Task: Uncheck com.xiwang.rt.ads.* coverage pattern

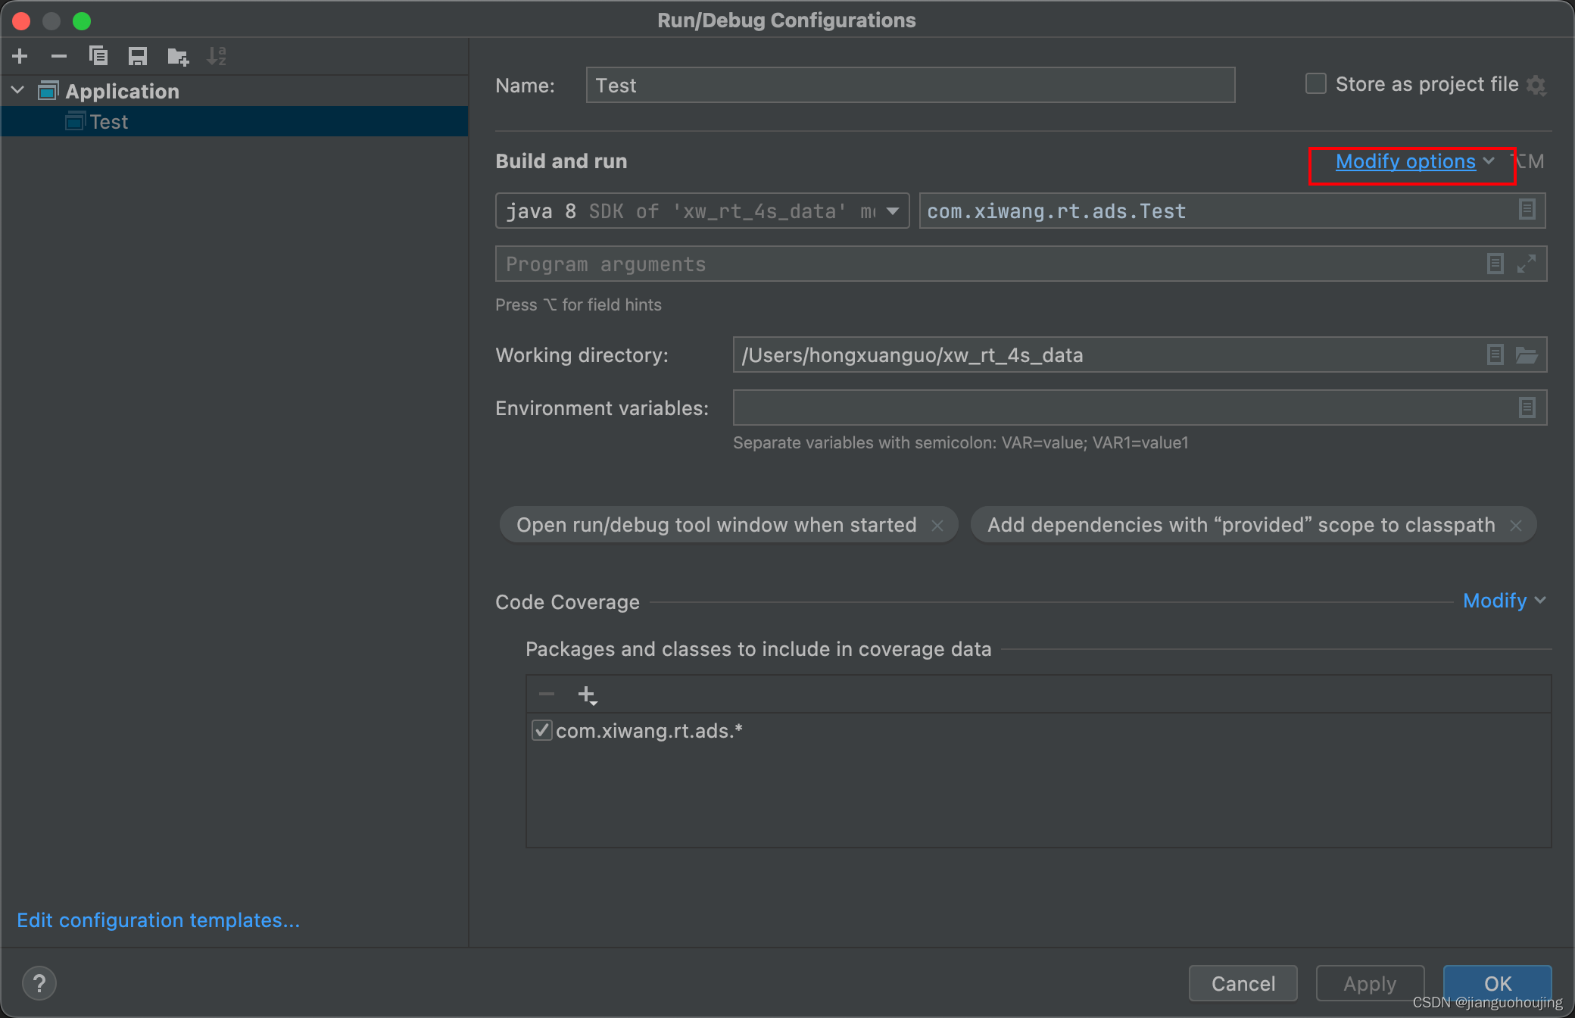Action: pos(541,731)
